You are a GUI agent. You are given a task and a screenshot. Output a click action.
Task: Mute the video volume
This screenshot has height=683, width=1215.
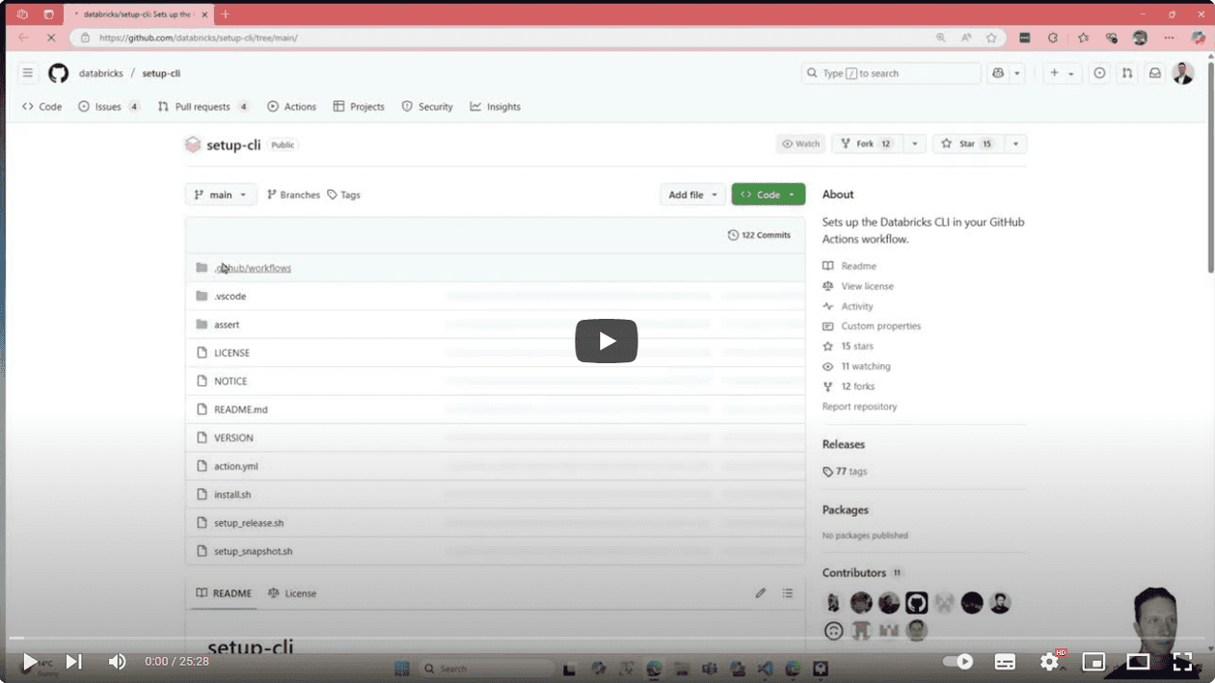[117, 662]
